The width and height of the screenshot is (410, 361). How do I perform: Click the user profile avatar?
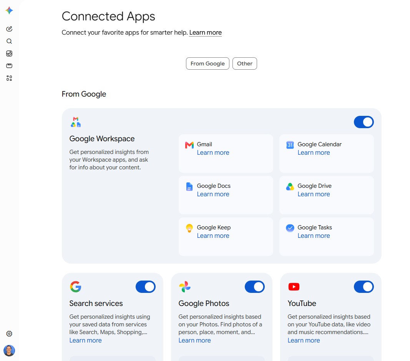coord(9,351)
